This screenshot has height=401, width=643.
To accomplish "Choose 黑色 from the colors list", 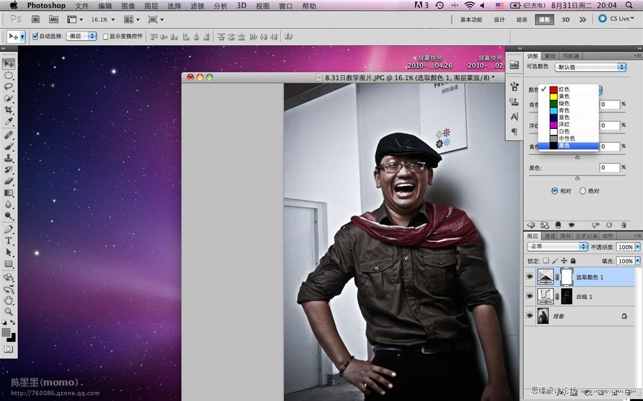I will 568,146.
